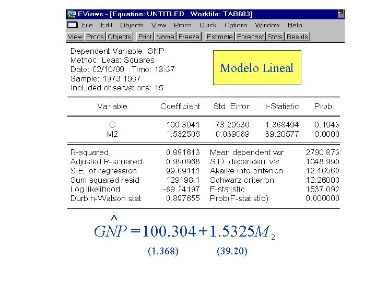This screenshot has height=282, width=376.
Task: Select variable C in the table
Action: coord(112,125)
